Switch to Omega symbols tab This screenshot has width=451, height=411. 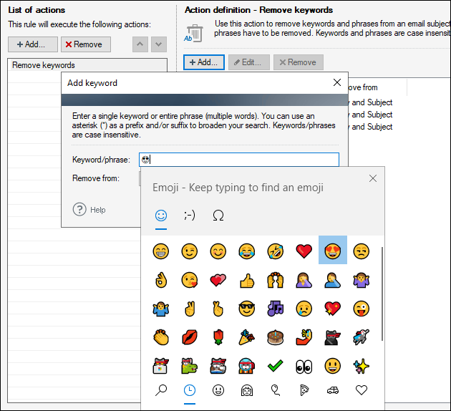coord(218,215)
